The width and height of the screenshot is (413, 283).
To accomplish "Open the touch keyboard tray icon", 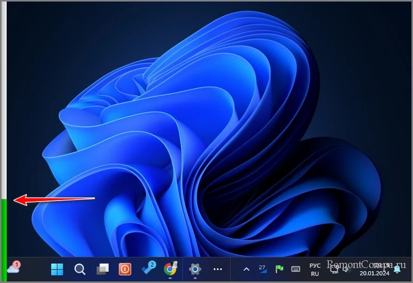I will [295, 269].
